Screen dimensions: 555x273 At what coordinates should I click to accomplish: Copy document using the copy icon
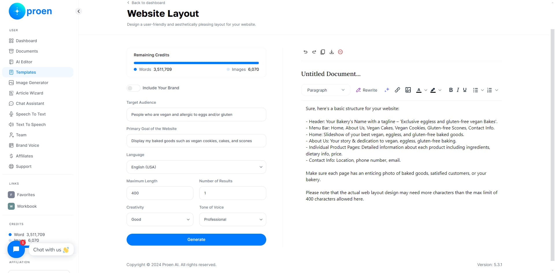323,52
